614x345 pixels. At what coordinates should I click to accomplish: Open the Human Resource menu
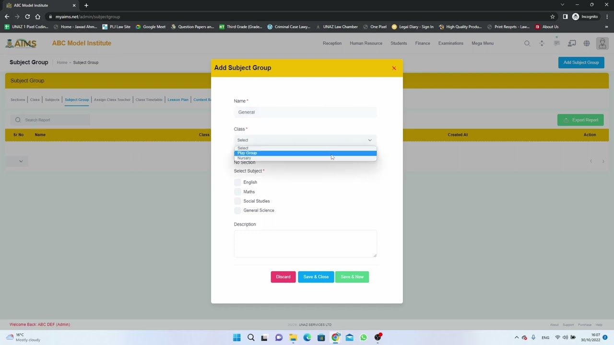[x=366, y=43]
